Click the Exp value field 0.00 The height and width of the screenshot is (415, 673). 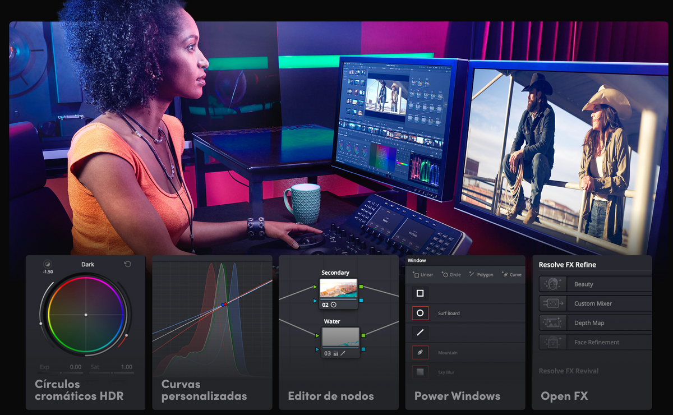(75, 367)
